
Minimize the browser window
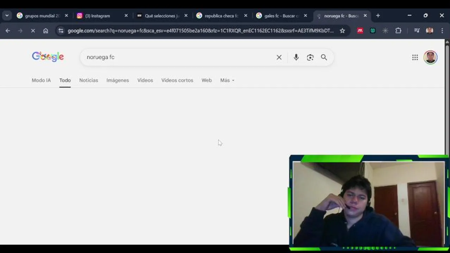point(410,15)
